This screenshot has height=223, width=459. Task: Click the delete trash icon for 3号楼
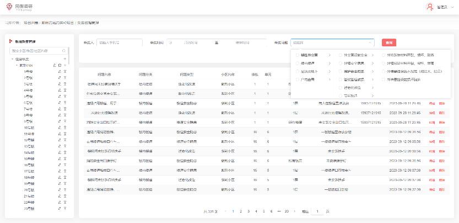click(65, 84)
